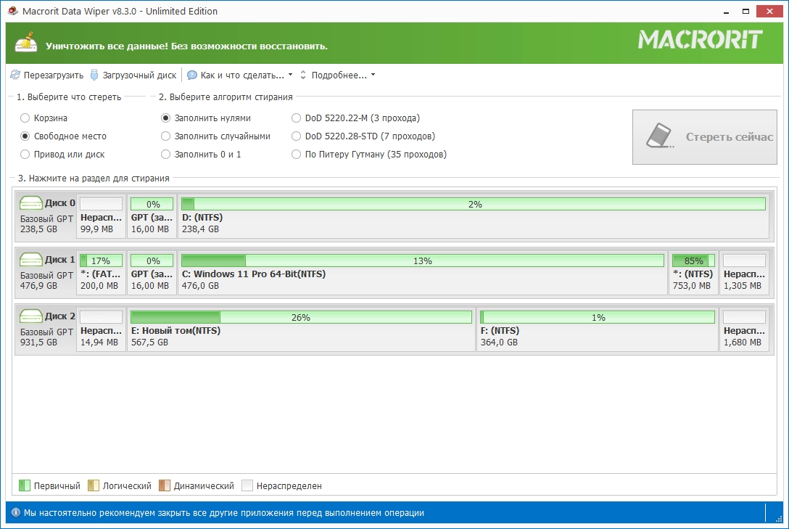789x529 pixels.
Task: Click the Стереть сейчас button
Action: [704, 137]
